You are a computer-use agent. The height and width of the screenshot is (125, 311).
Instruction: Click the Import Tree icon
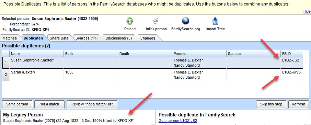215,21
